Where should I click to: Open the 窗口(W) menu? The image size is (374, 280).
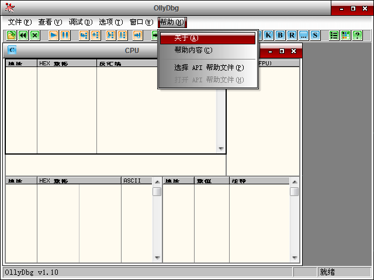coord(141,22)
